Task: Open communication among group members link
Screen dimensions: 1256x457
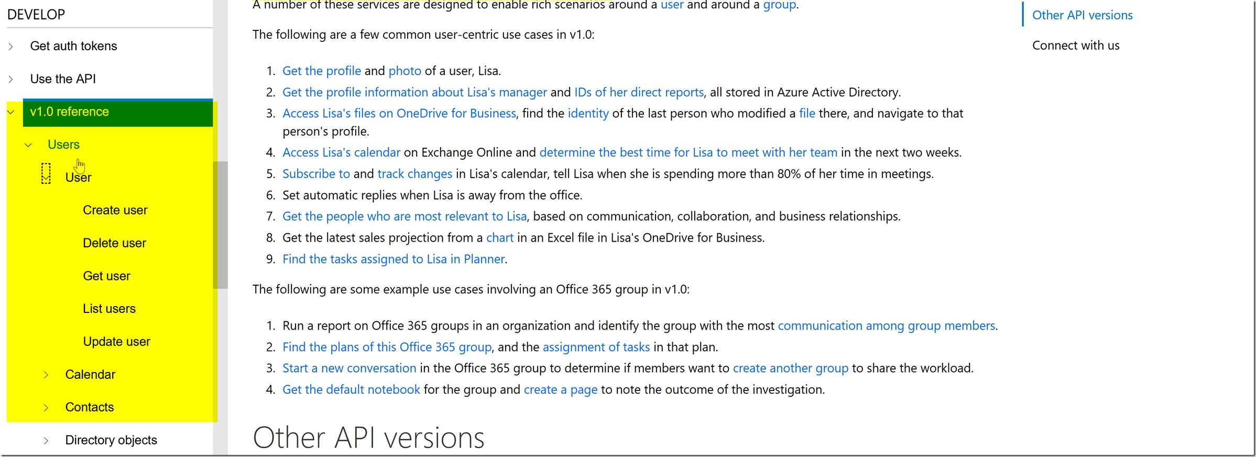Action: 887,326
